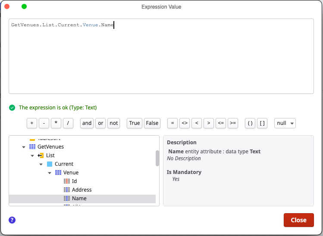323x236 pixels.
Task: Click the tree panel vertical scrollbar
Action: 157,158
